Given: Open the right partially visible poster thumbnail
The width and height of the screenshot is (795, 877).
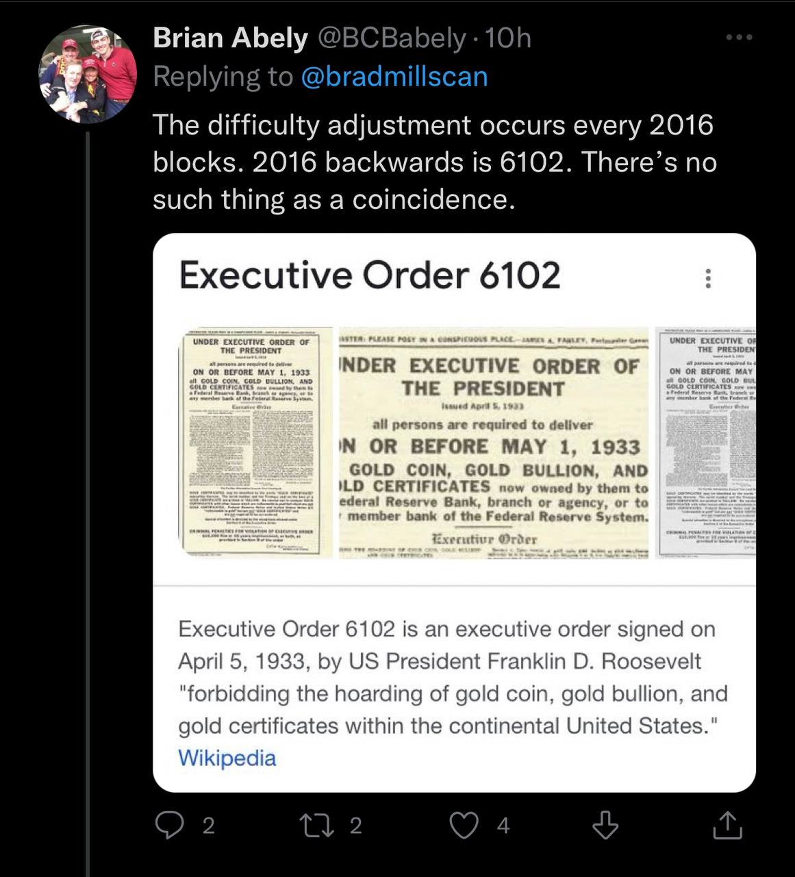Looking at the screenshot, I should point(705,443).
